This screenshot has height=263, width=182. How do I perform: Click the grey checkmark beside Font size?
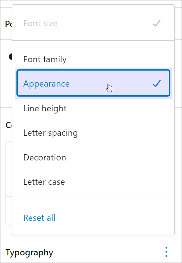(157, 23)
